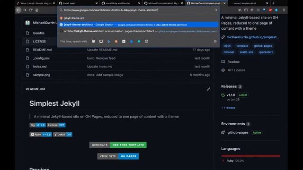303x170 pixels.
Task: Open the browser home page
Action: tap(37, 10)
